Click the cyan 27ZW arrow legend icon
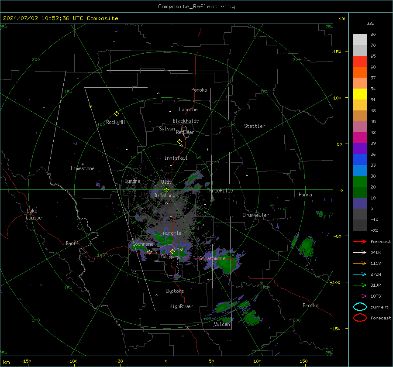This screenshot has height=367, width=393. (360, 274)
